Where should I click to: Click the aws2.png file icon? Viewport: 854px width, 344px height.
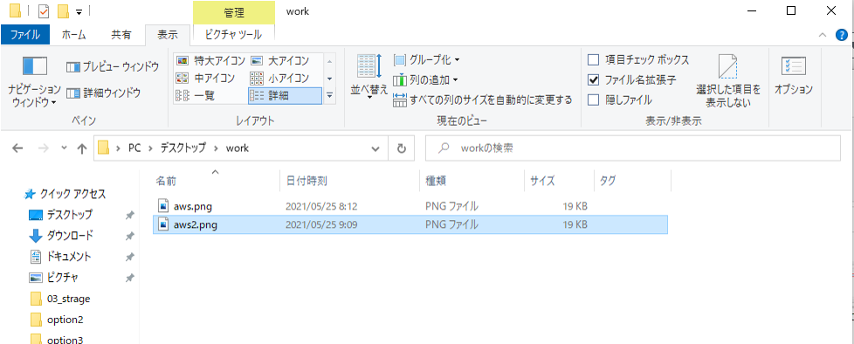tap(163, 224)
